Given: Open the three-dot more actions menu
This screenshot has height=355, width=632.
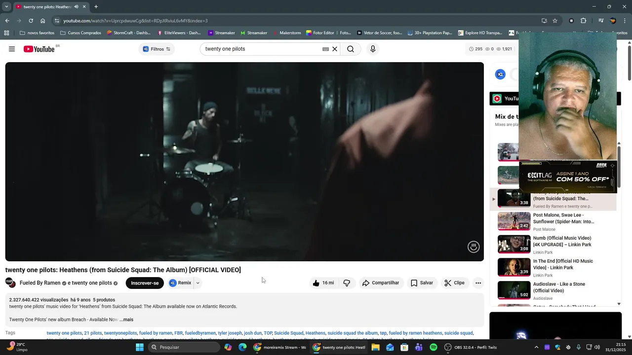Looking at the screenshot, I should [478, 283].
